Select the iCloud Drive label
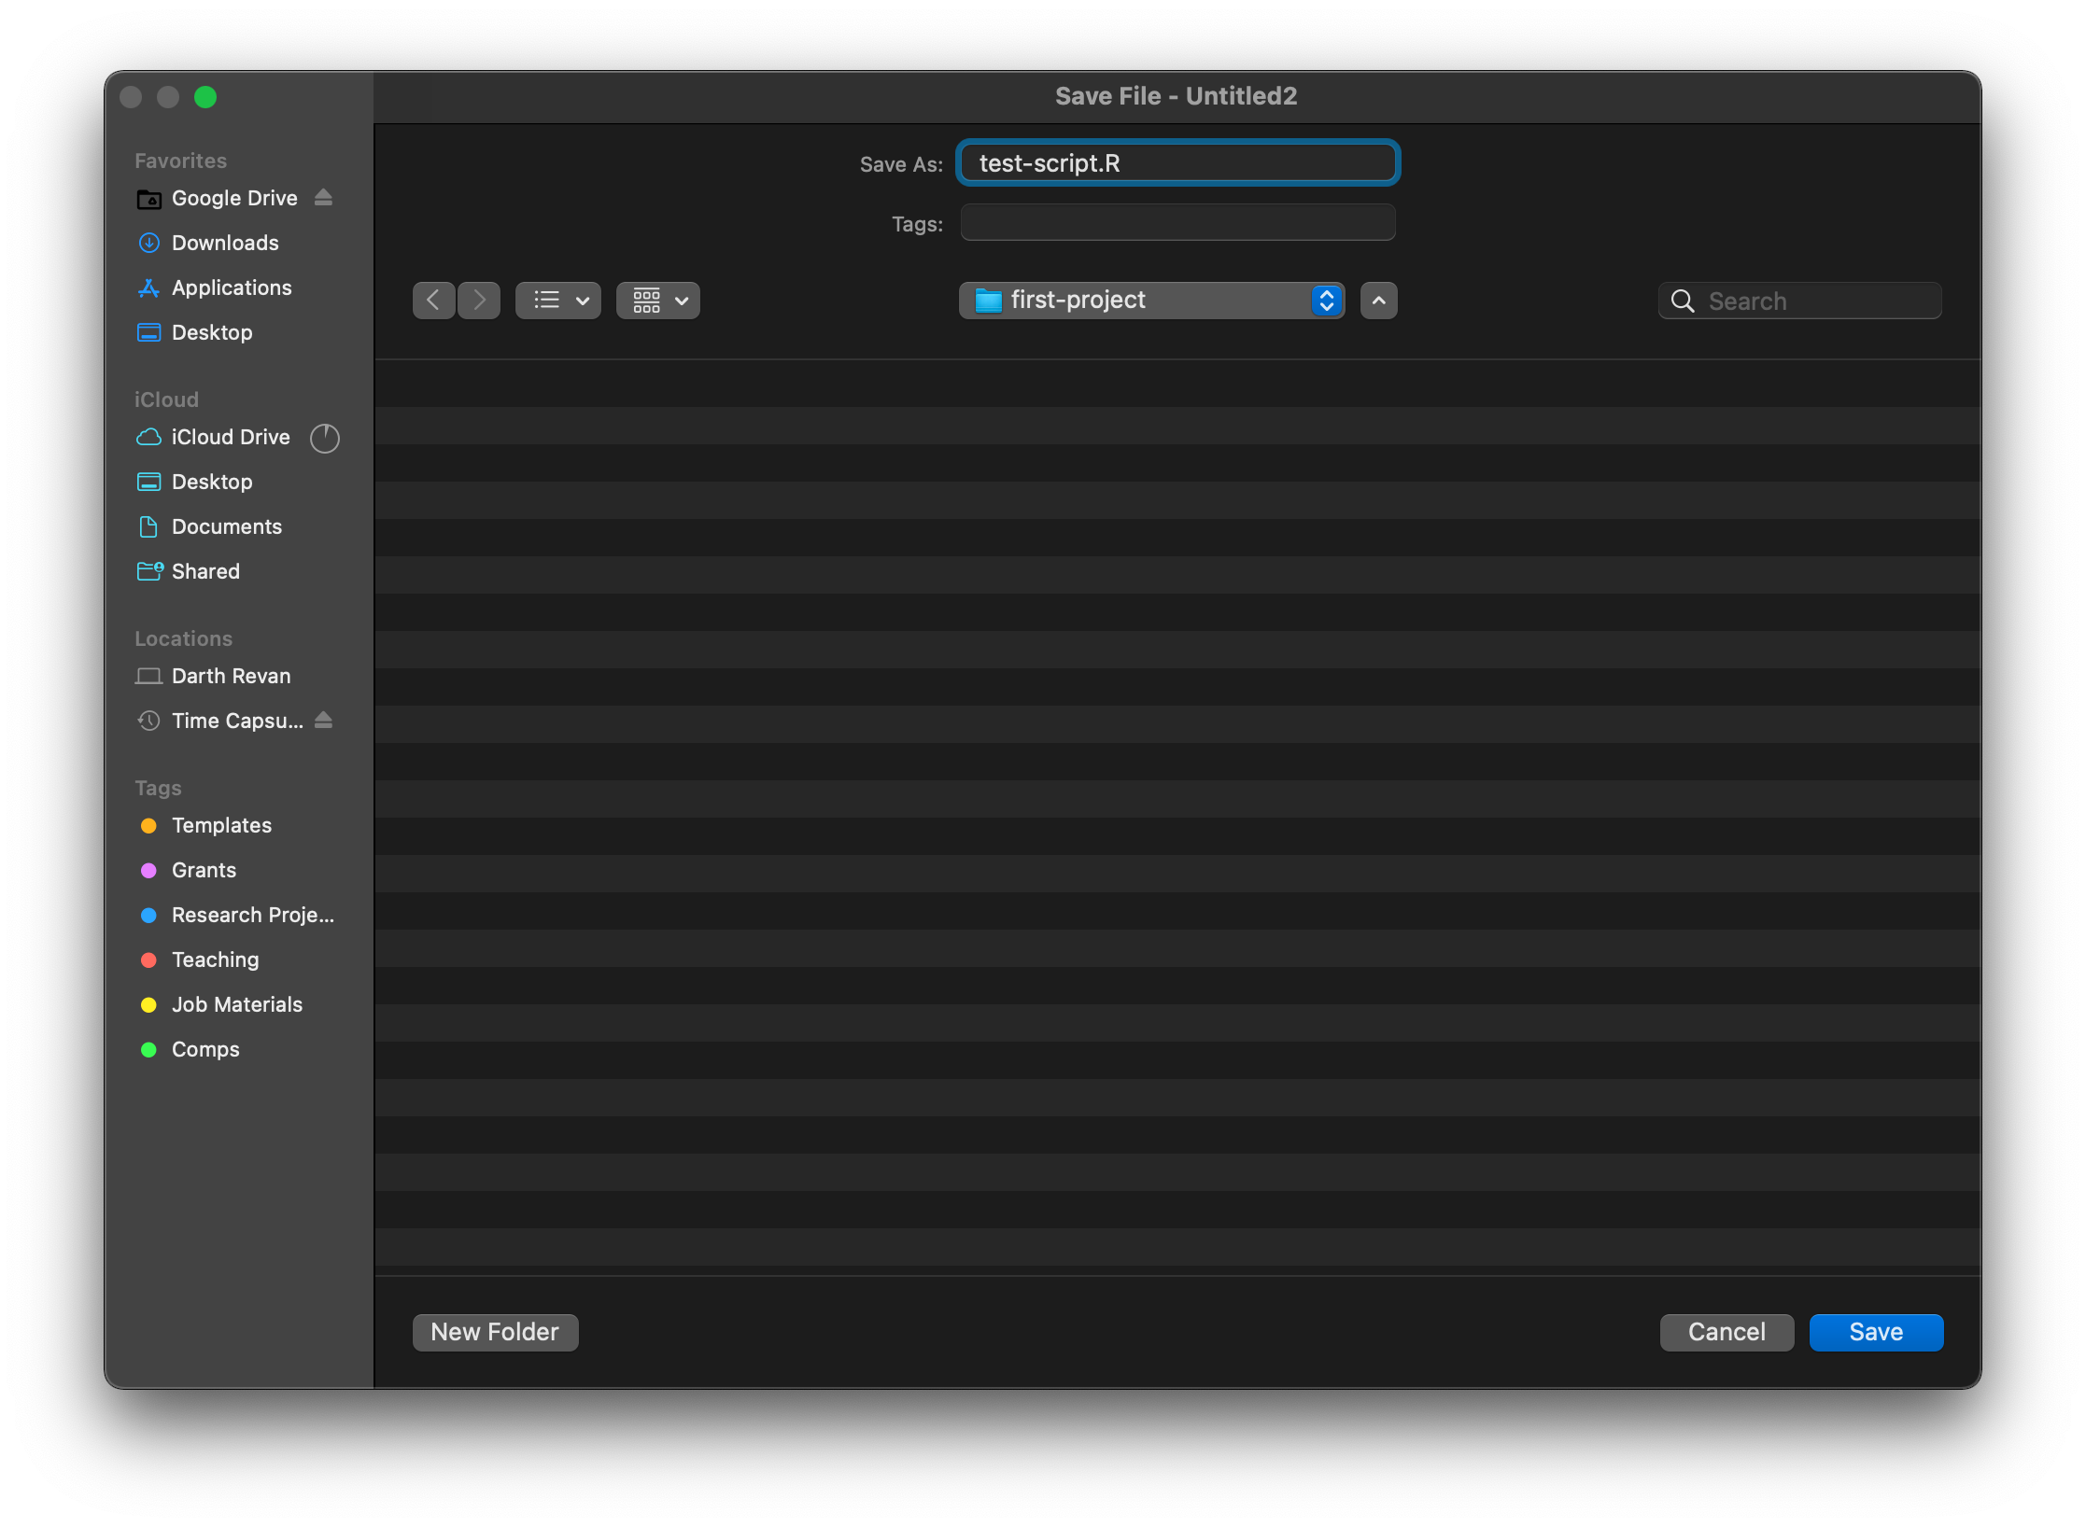The width and height of the screenshot is (2086, 1527). tap(231, 437)
